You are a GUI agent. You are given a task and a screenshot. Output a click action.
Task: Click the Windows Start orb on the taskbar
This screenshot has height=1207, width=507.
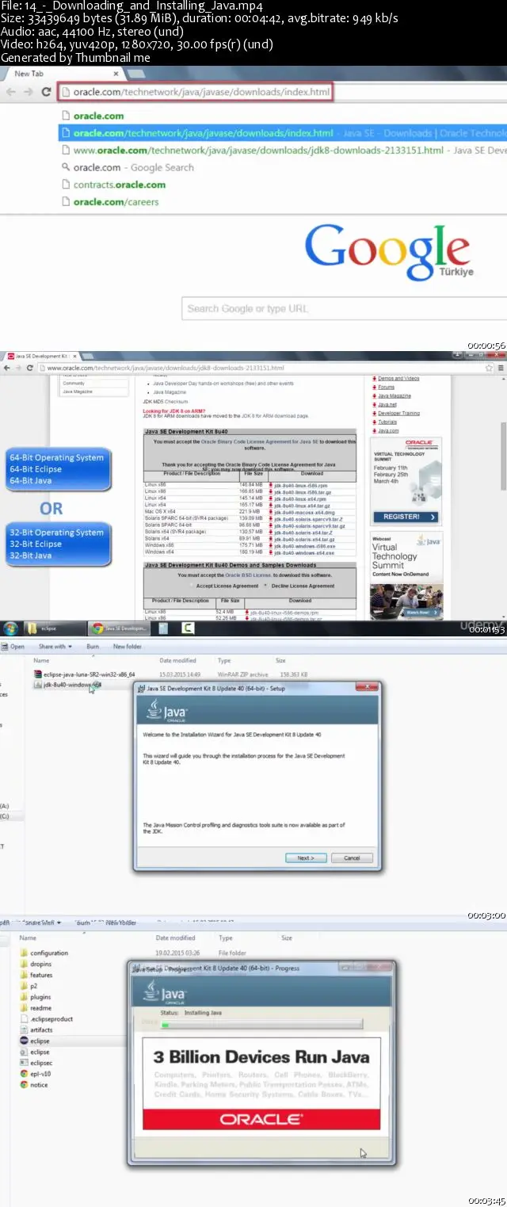11,628
